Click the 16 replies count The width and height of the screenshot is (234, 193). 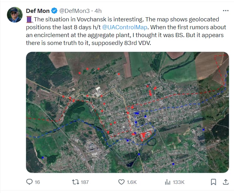(37, 182)
